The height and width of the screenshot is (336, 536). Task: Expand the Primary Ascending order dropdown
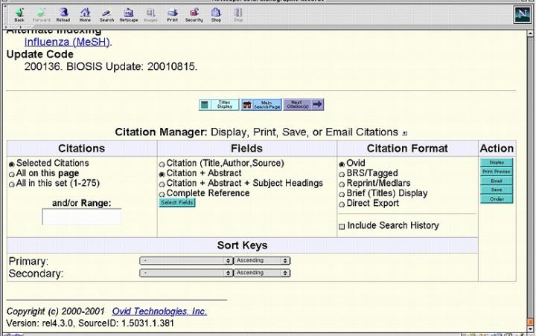[261, 261]
